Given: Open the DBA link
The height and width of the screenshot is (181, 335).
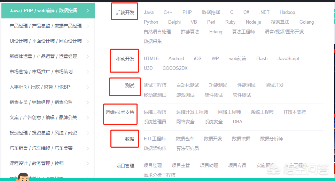Looking at the screenshot, I should click(x=237, y=122).
